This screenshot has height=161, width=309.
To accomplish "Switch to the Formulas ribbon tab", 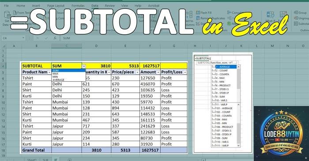I will coord(78,6).
